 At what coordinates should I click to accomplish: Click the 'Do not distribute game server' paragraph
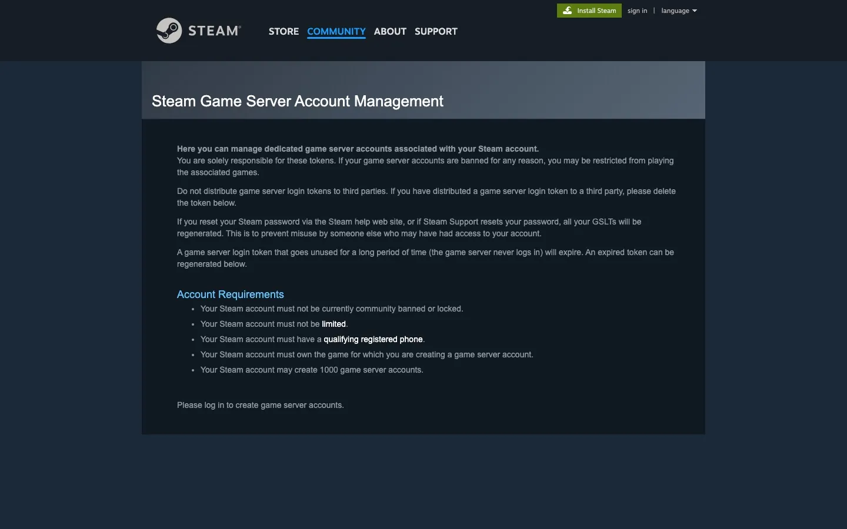click(426, 197)
